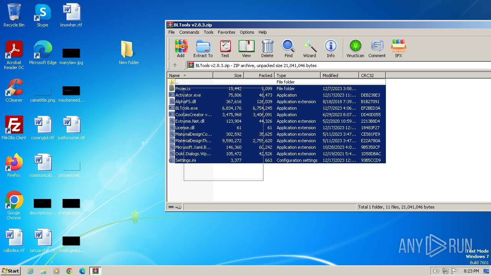The height and width of the screenshot is (276, 491).
Task: Open the Find magnifier tool
Action: click(288, 49)
